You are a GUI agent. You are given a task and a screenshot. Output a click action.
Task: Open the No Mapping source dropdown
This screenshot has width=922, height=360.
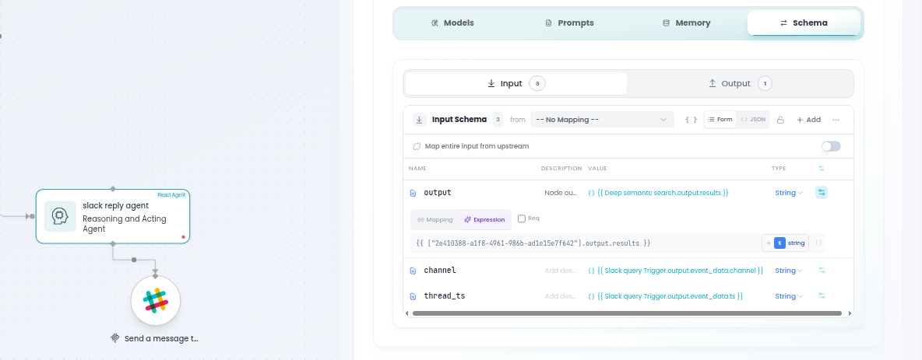pyautogui.click(x=602, y=120)
